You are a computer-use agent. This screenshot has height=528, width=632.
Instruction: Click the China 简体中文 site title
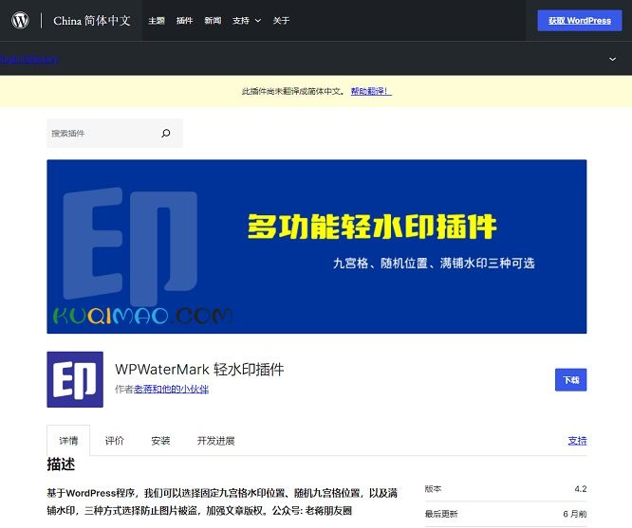(x=92, y=21)
